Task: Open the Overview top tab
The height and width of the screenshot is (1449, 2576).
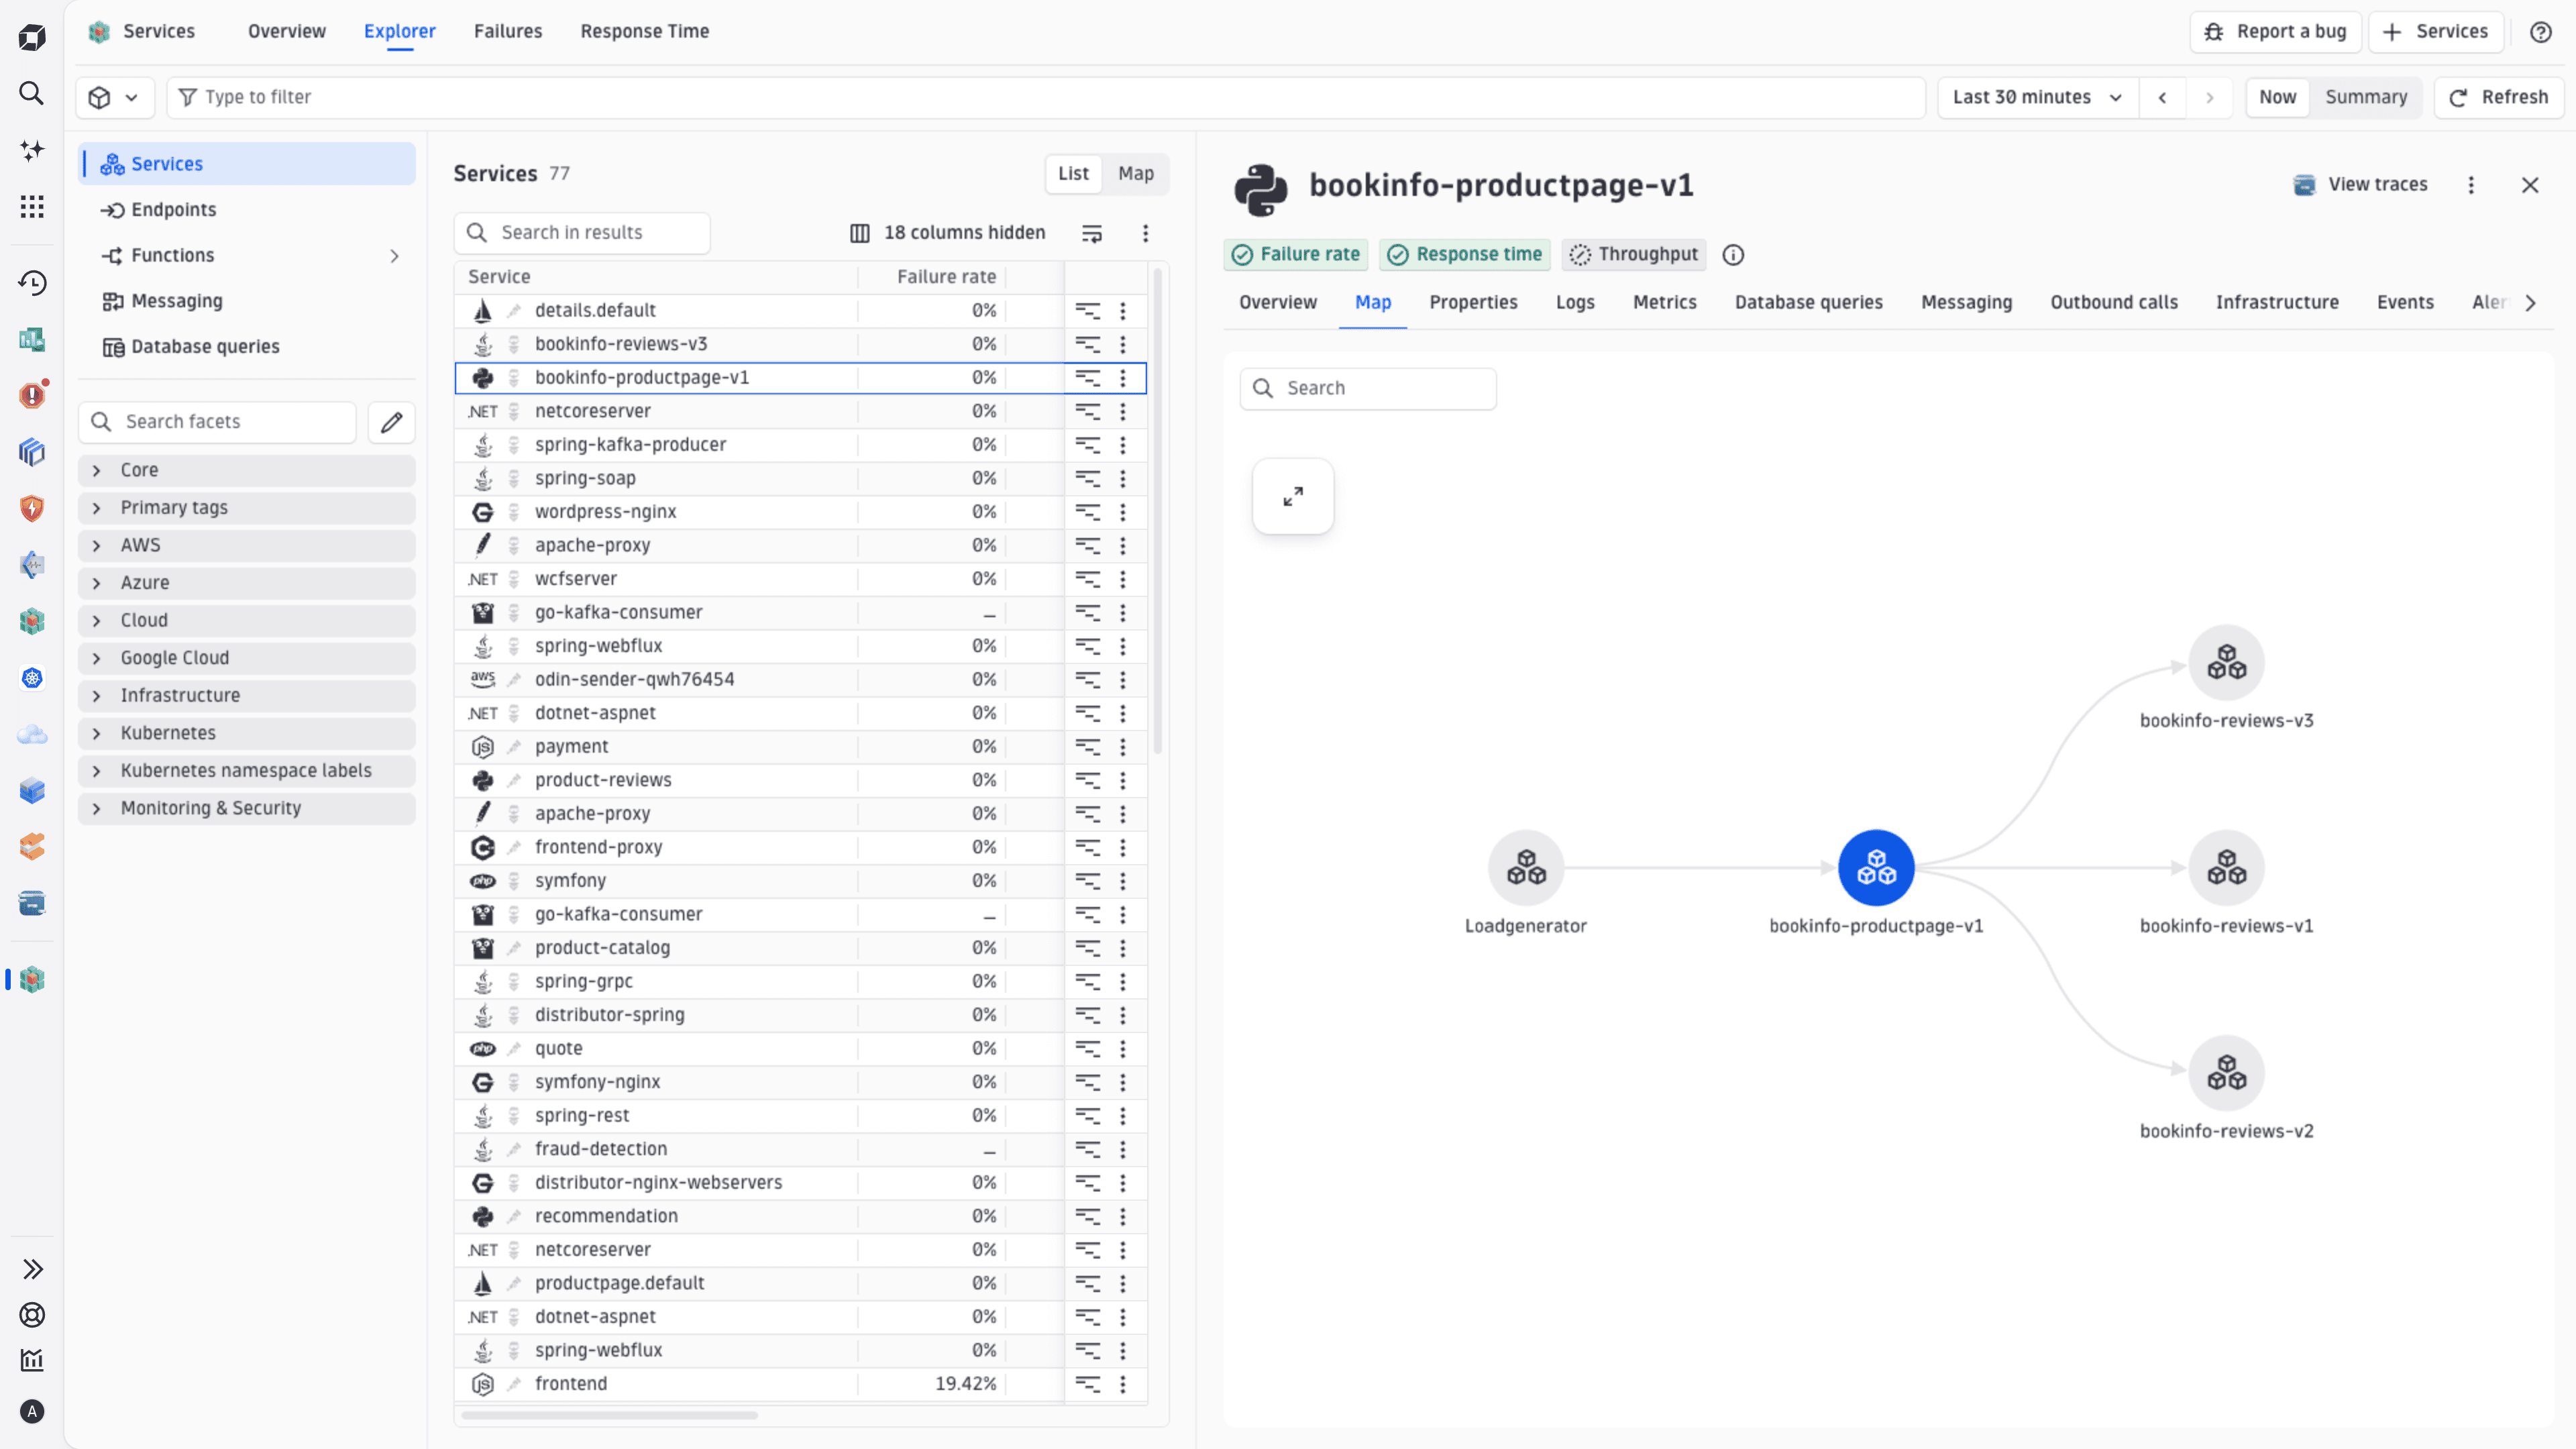Action: click(x=286, y=31)
